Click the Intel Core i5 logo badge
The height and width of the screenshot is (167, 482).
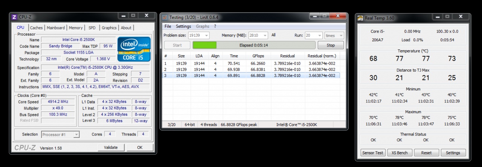(134, 49)
